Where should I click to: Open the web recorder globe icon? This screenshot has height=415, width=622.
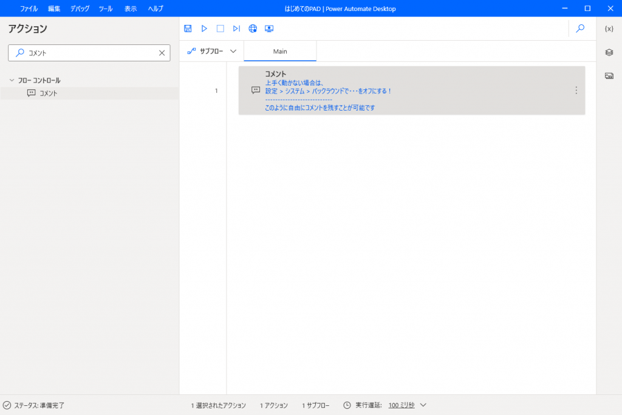click(253, 29)
